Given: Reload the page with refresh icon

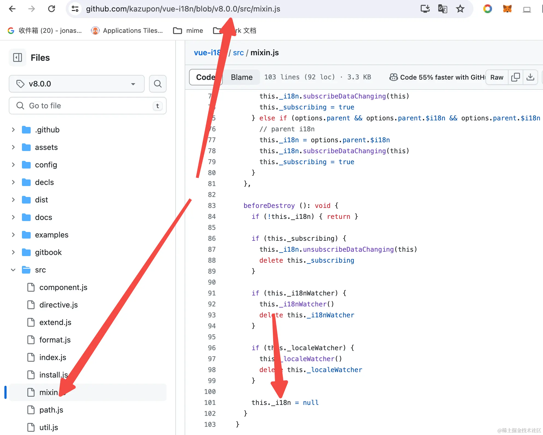Looking at the screenshot, I should (x=52, y=9).
